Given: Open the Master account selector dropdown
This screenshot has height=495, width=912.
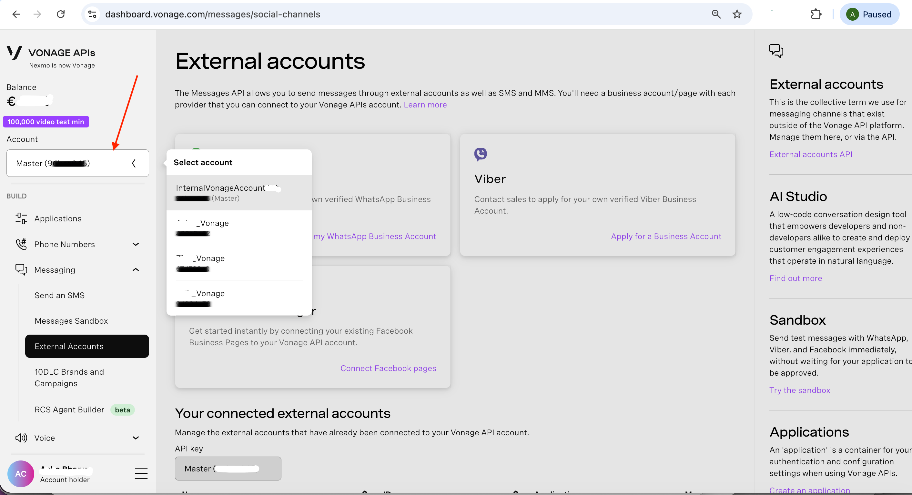Looking at the screenshot, I should click(x=77, y=163).
